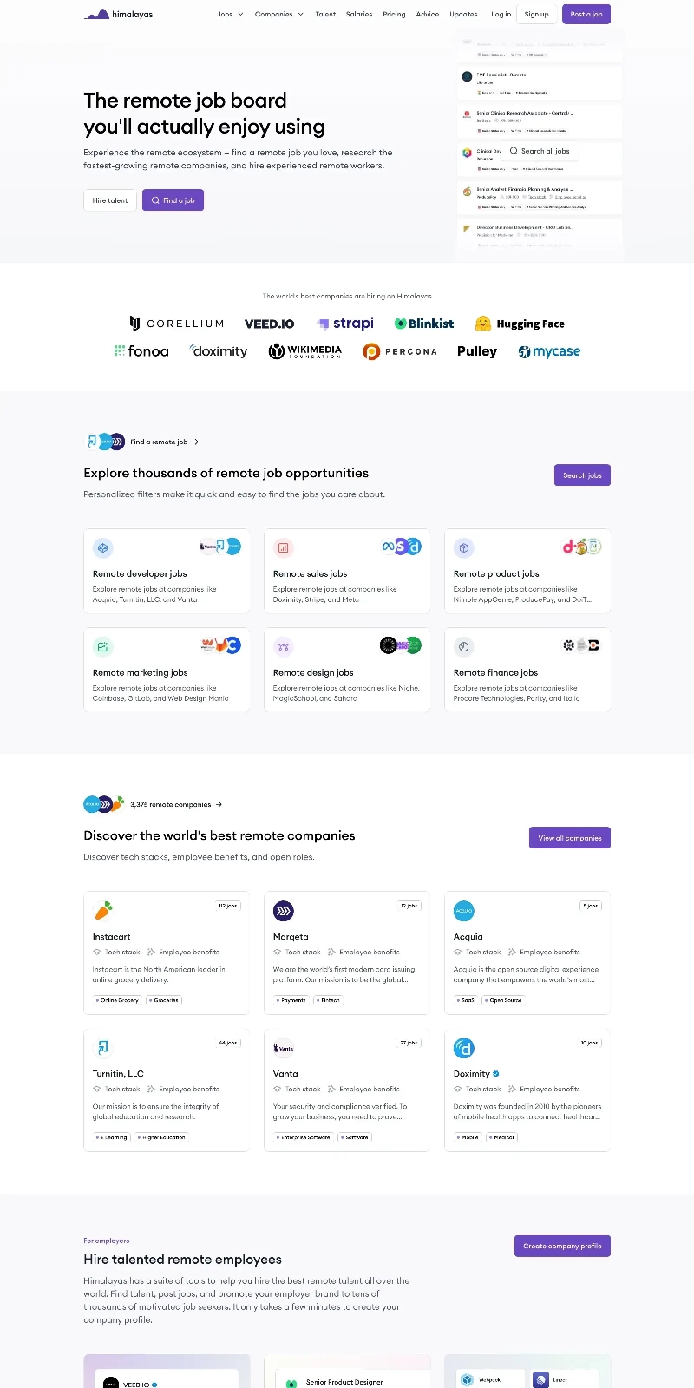The image size is (694, 1388).
Task: Click the Post a job button
Action: tap(586, 15)
